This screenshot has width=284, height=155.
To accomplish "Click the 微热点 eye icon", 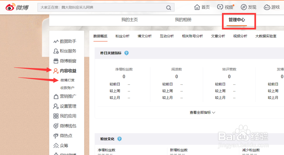I will [x=56, y=135].
